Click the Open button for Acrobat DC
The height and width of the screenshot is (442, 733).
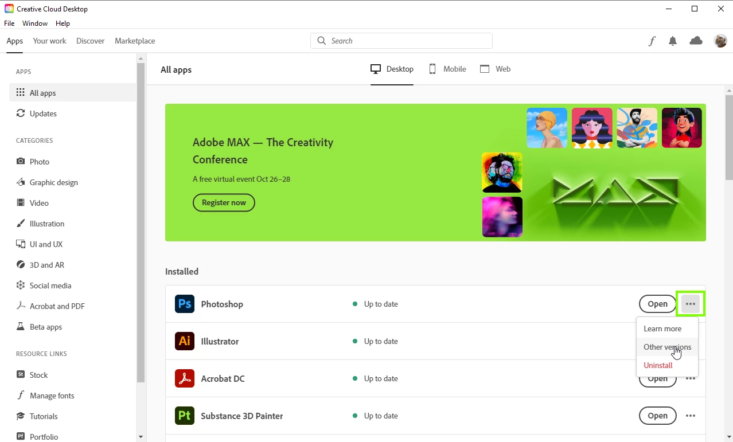point(658,380)
